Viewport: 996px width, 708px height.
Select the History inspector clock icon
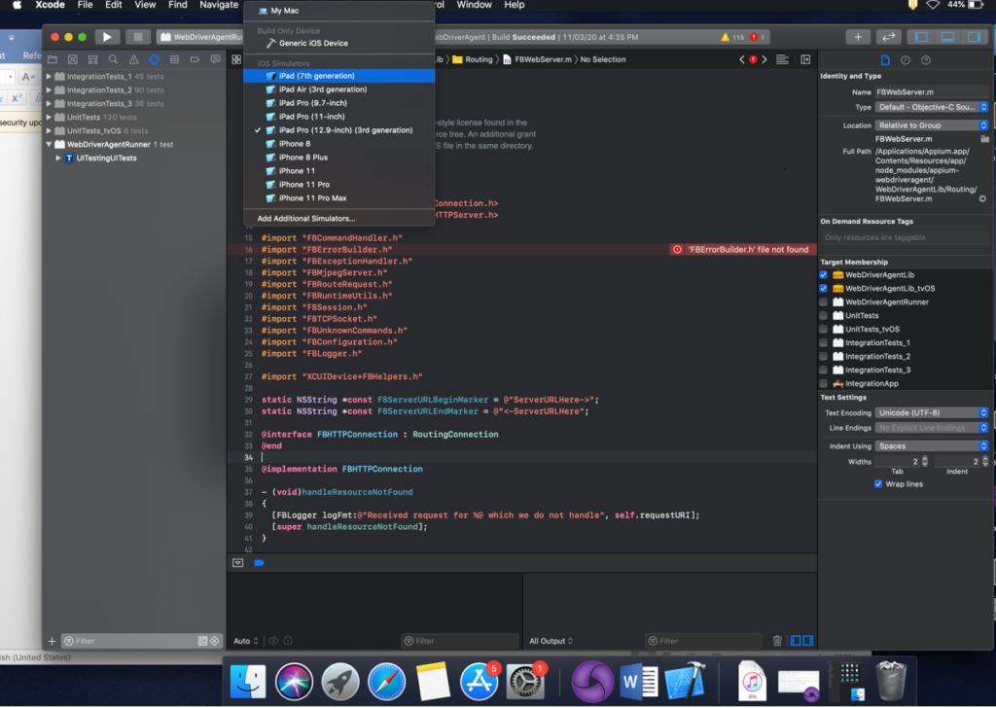[x=906, y=60]
